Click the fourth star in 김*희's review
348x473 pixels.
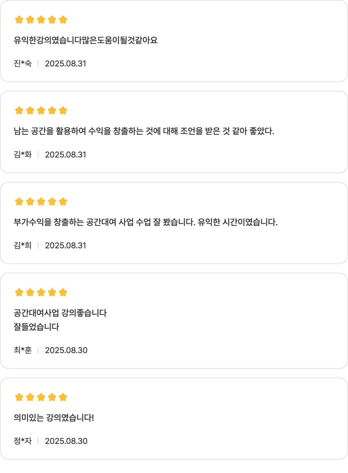[52, 202]
